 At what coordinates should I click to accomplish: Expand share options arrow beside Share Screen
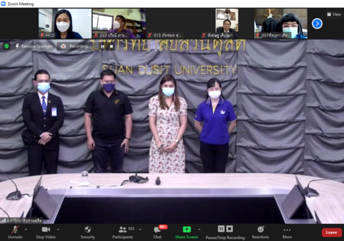pos(199,230)
